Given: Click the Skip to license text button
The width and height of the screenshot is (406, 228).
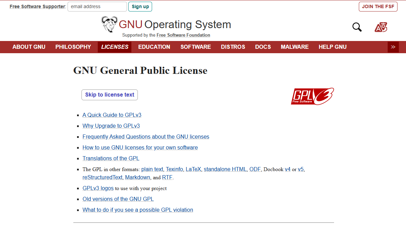Looking at the screenshot, I should [110, 95].
